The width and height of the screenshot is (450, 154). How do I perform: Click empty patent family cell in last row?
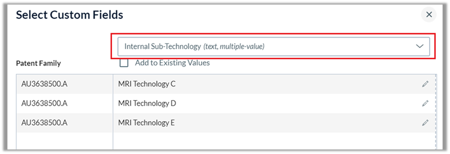pos(64,141)
